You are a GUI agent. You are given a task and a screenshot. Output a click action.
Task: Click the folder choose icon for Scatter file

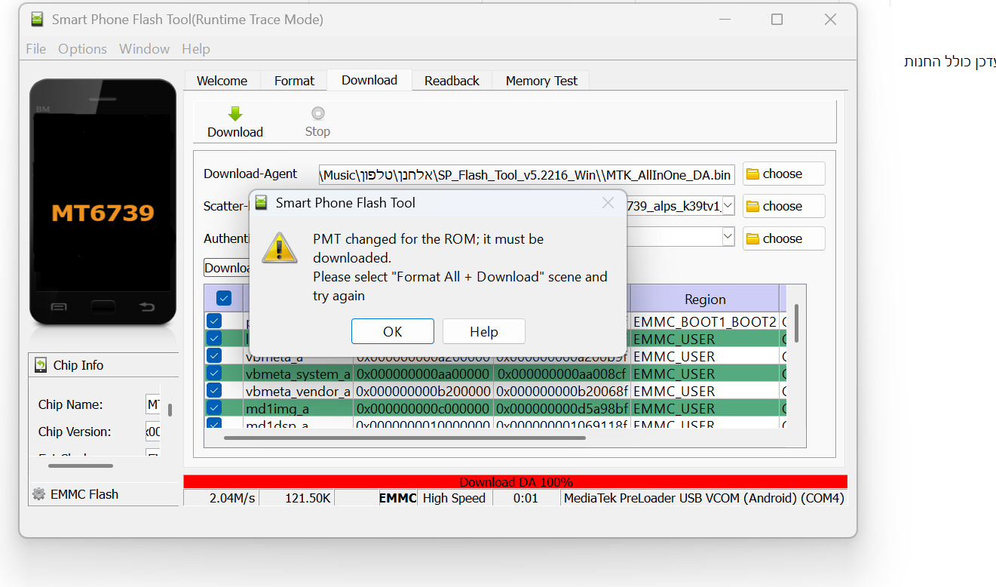click(752, 207)
